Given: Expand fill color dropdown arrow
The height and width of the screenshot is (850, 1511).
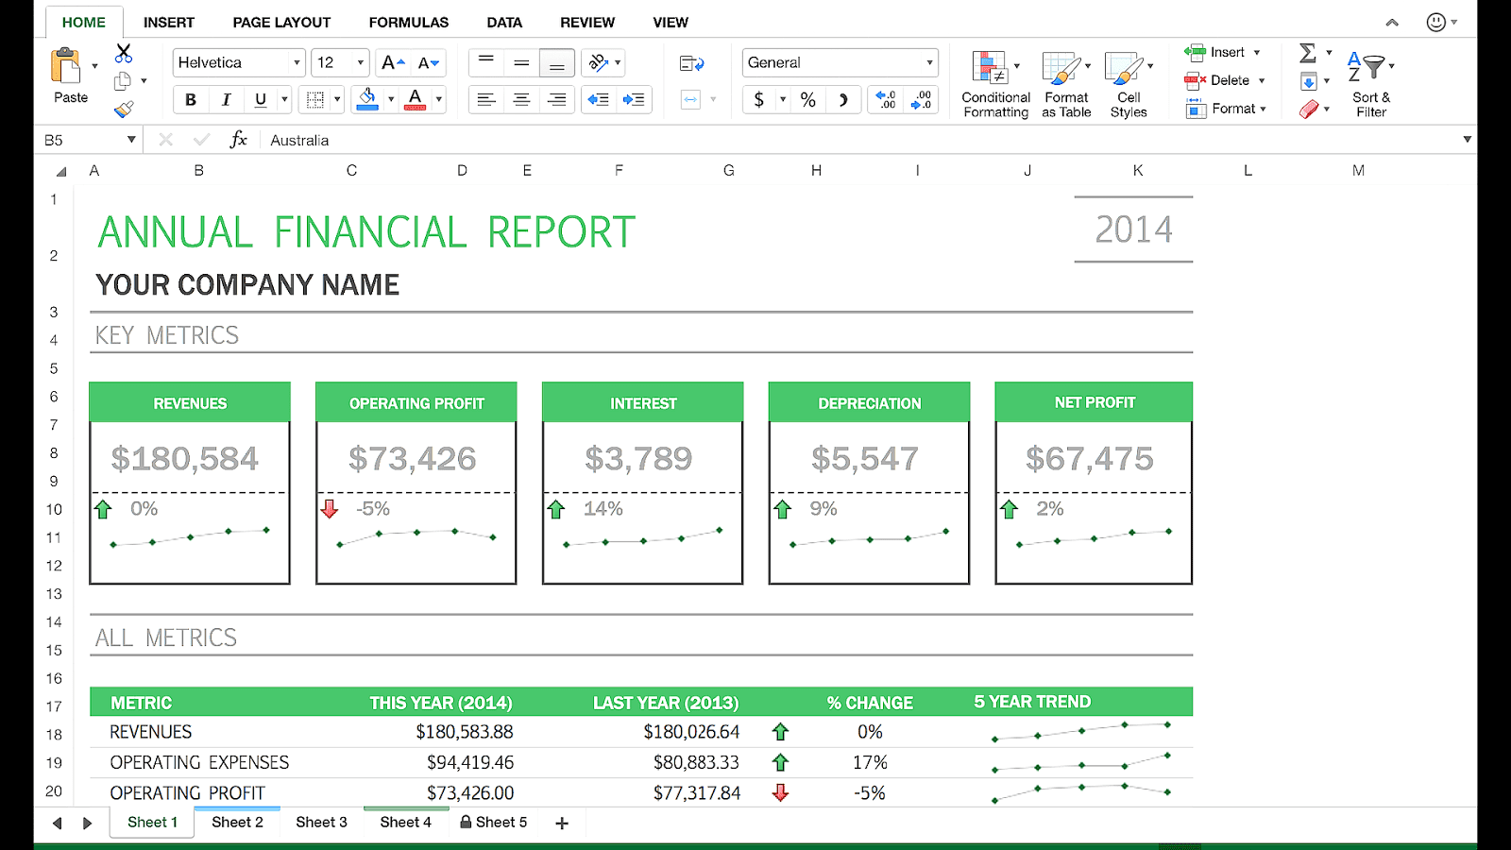Looking at the screenshot, I should click(x=390, y=99).
